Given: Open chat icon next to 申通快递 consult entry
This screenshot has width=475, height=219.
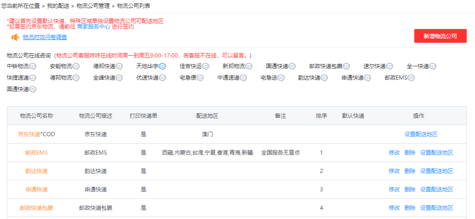Looking at the screenshot, I should 367,78.
